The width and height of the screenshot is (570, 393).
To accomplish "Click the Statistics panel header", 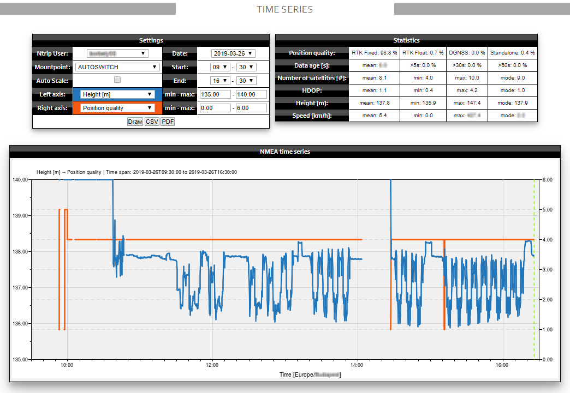I will (406, 40).
